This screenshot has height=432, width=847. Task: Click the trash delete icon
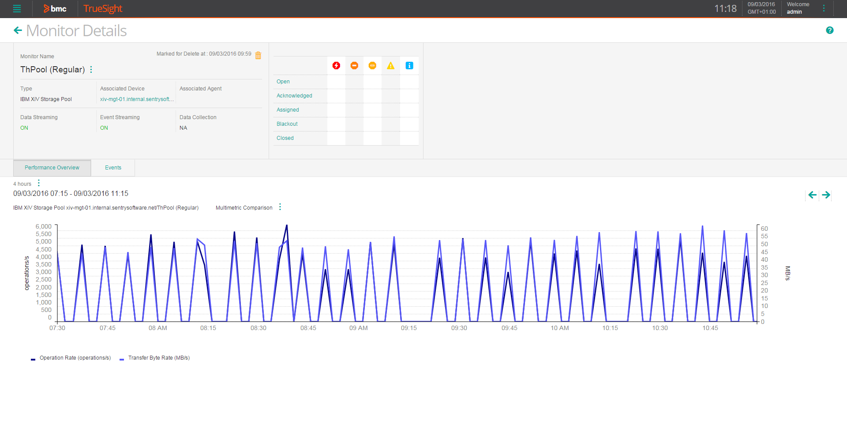[258, 55]
